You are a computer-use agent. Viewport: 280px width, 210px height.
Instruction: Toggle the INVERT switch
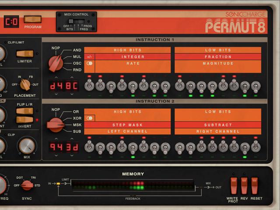click(x=24, y=119)
